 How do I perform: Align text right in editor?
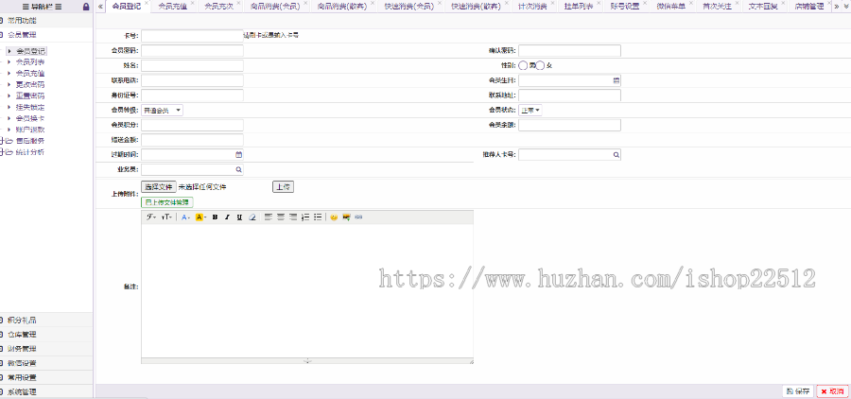click(293, 217)
